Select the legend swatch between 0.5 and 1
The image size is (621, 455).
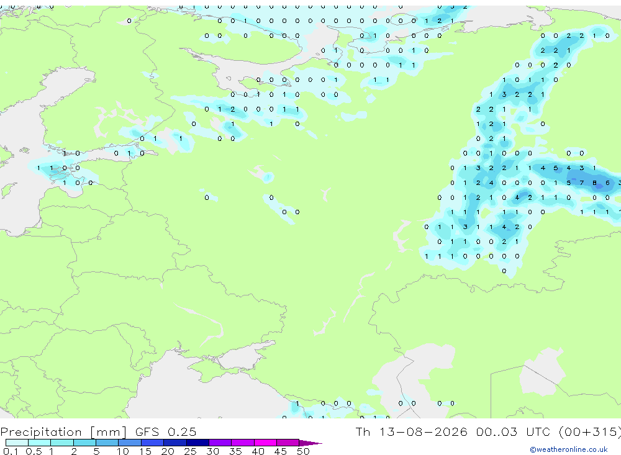pos(40,443)
